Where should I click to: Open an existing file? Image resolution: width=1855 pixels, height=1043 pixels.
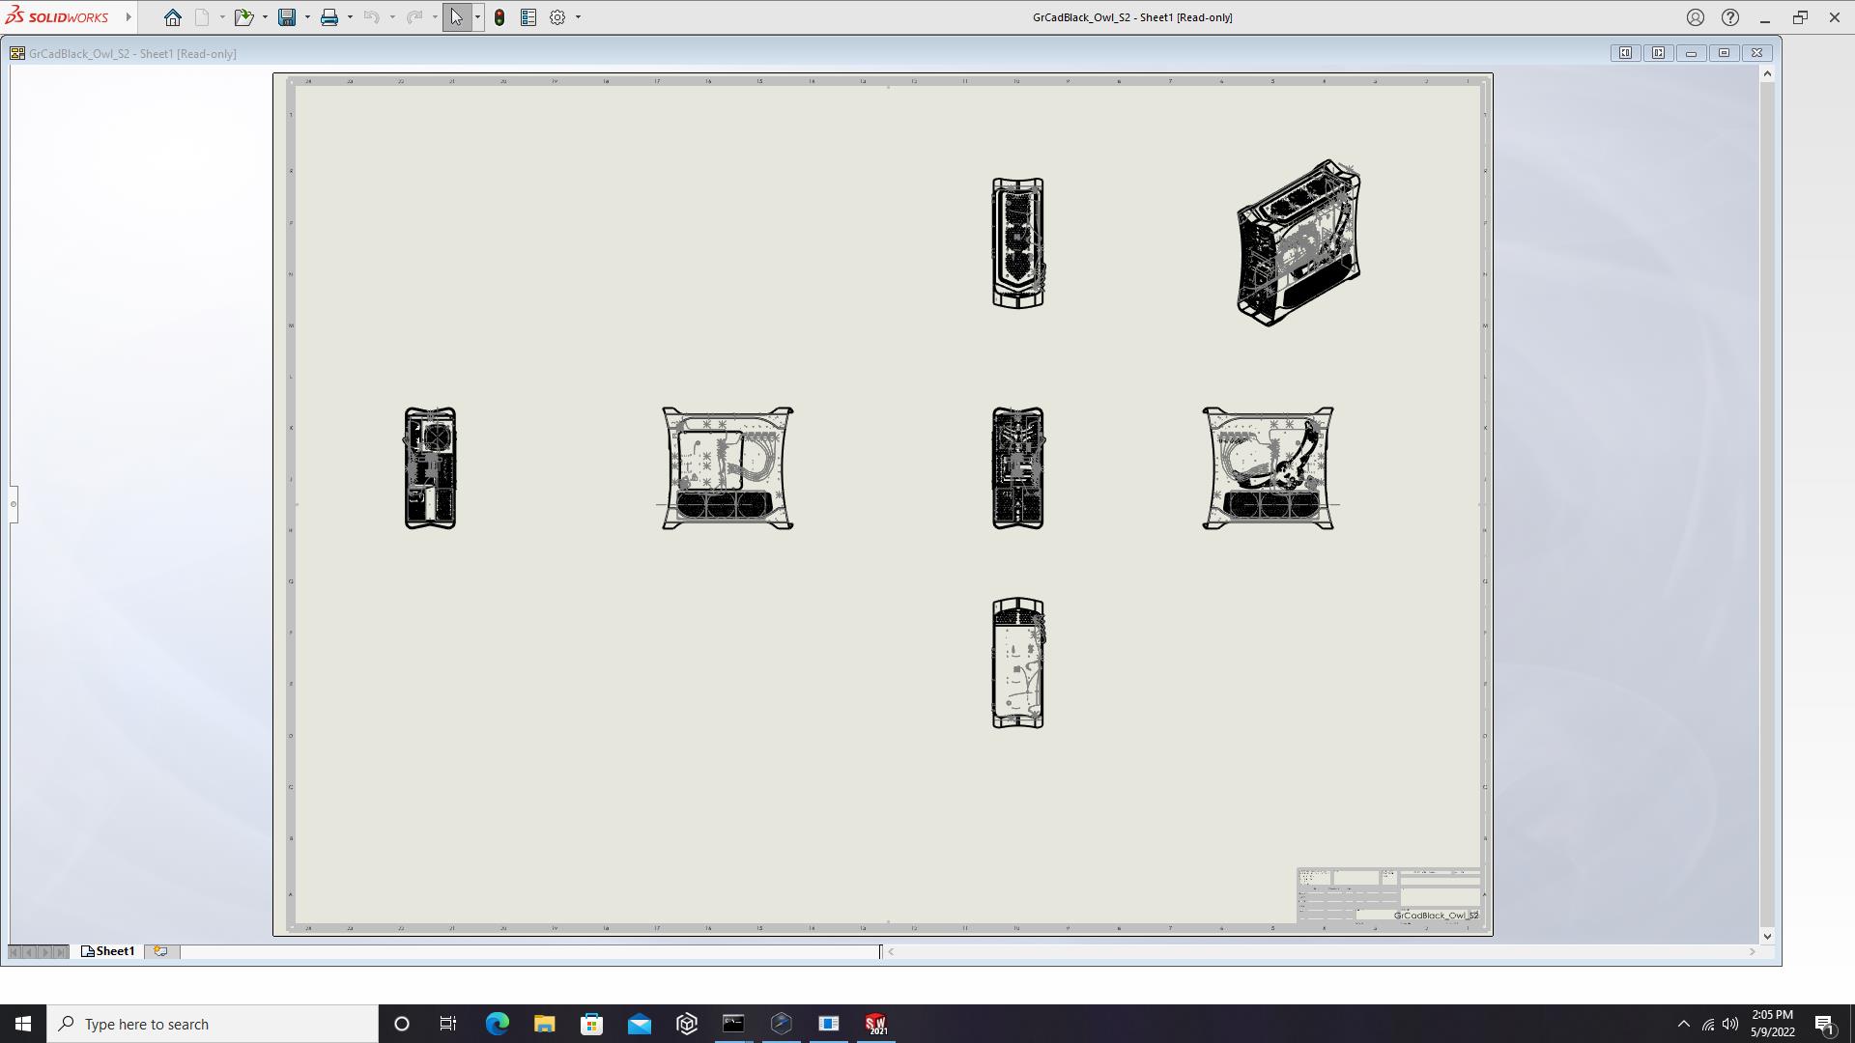point(243,17)
